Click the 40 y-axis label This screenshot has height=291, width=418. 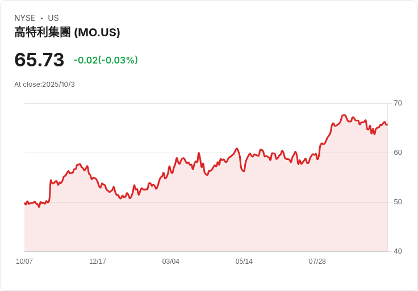coord(398,251)
